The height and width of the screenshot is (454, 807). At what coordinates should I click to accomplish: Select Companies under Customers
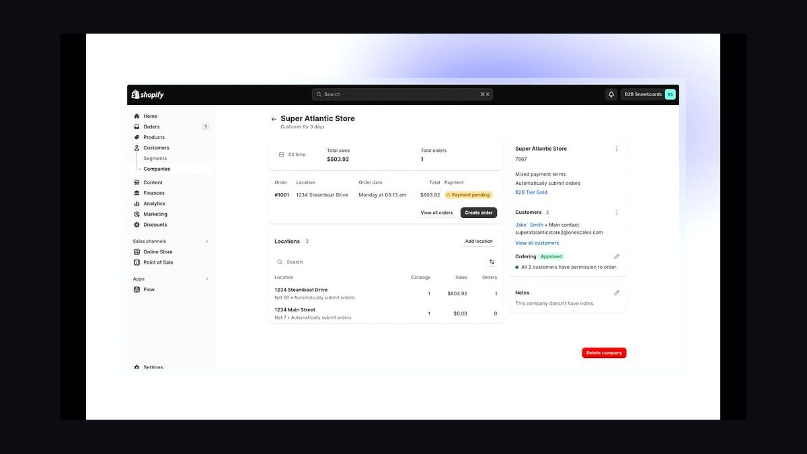pyautogui.click(x=157, y=169)
